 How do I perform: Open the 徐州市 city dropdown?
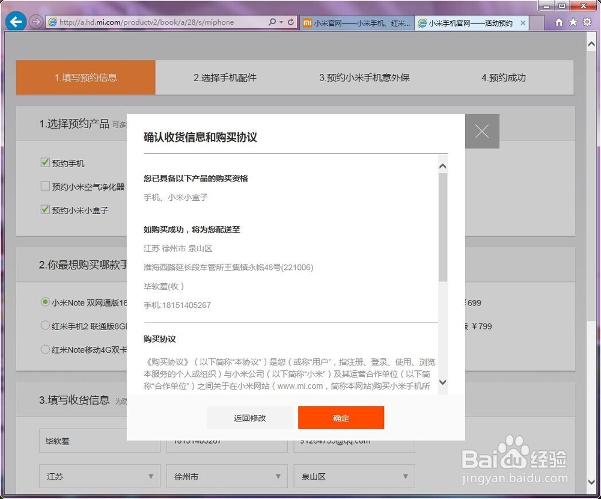pyautogui.click(x=227, y=476)
